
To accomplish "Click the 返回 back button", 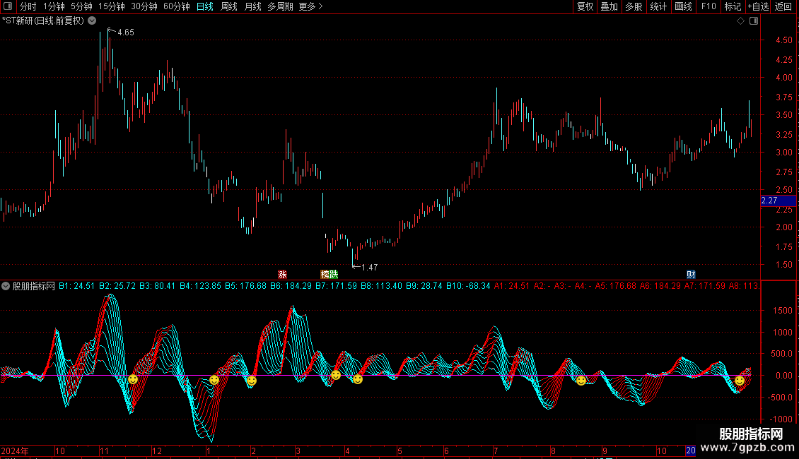I will (x=783, y=6).
